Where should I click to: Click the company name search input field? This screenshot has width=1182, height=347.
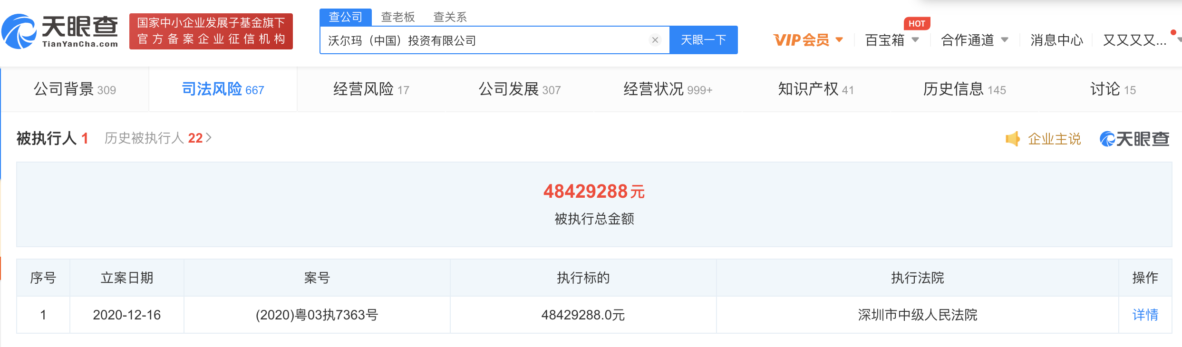tap(485, 40)
